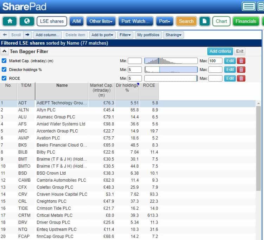Click Director holdings Min field

(135, 70)
